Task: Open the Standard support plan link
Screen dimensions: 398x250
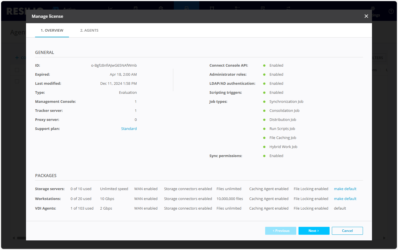Action: pyautogui.click(x=129, y=129)
